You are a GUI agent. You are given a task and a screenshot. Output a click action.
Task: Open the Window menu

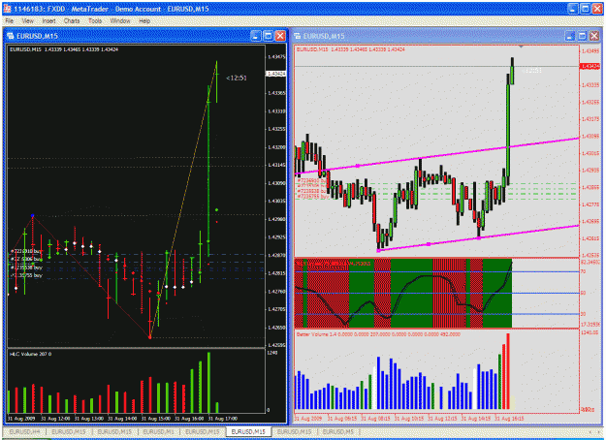(120, 21)
